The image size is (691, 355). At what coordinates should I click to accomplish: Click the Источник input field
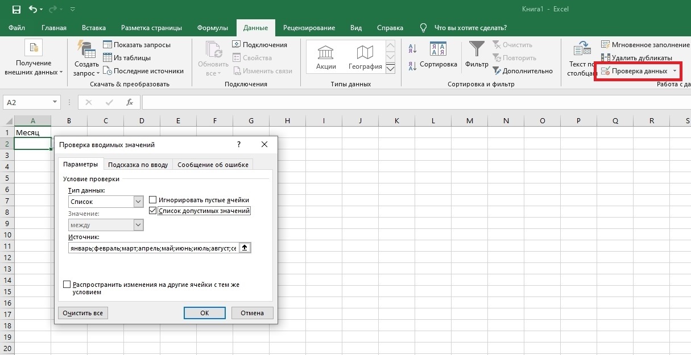point(152,248)
